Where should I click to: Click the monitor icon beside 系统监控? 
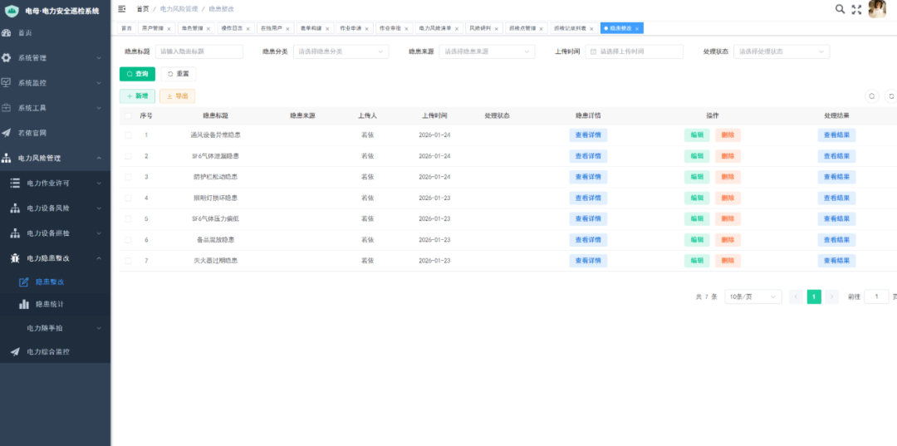7,82
